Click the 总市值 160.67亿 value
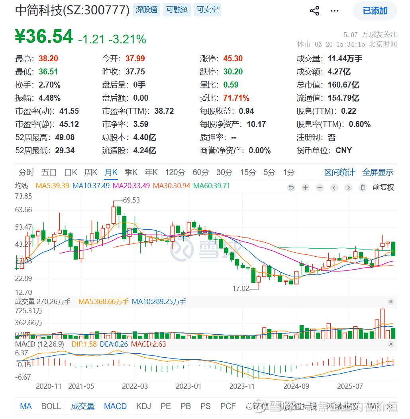 (343, 85)
